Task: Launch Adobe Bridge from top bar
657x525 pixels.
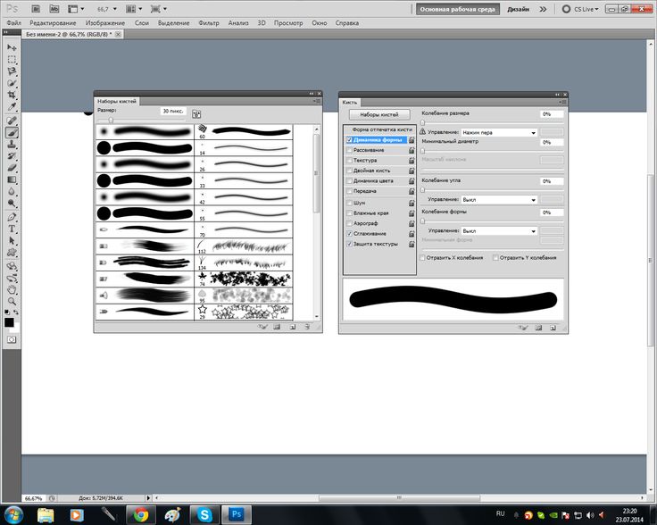Action: pos(36,9)
